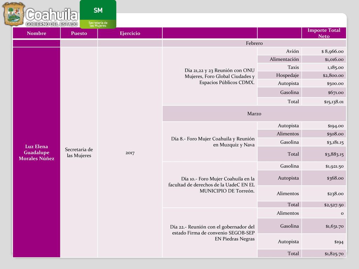This screenshot has height=269, width=359.
Task: Click the Total label beside $2,527.50
Action: coord(293,205)
